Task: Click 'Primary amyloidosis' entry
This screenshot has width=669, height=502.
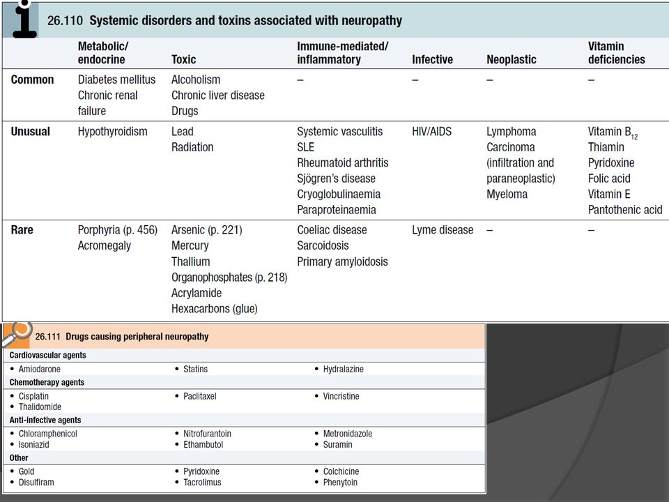Action: coord(343,261)
